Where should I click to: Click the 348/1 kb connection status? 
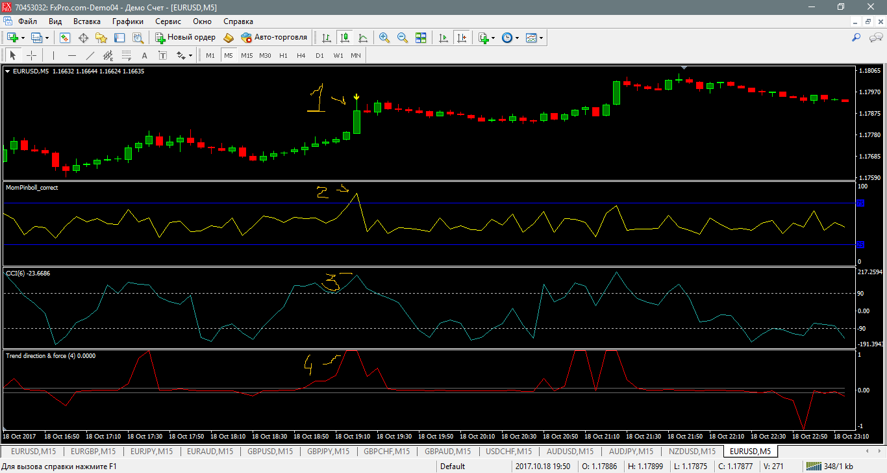[x=829, y=466]
